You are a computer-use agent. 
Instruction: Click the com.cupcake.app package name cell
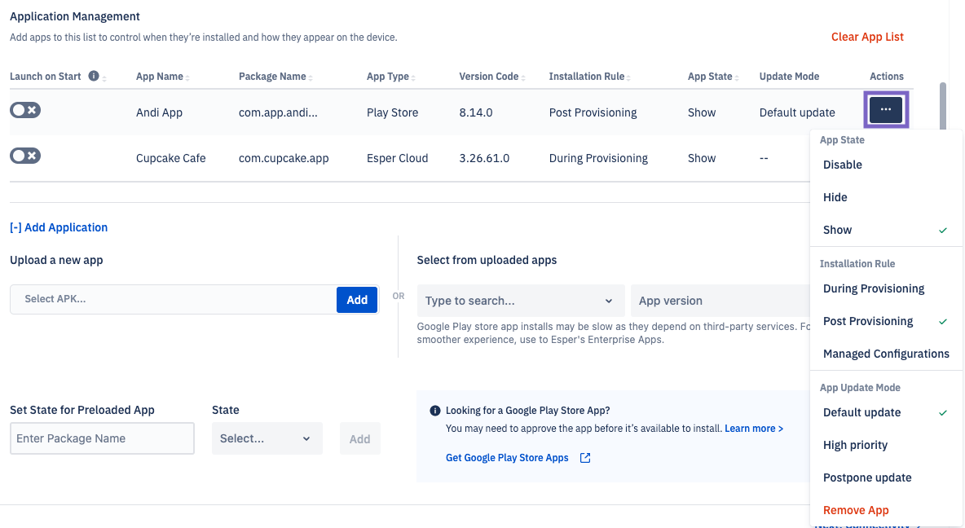284,158
